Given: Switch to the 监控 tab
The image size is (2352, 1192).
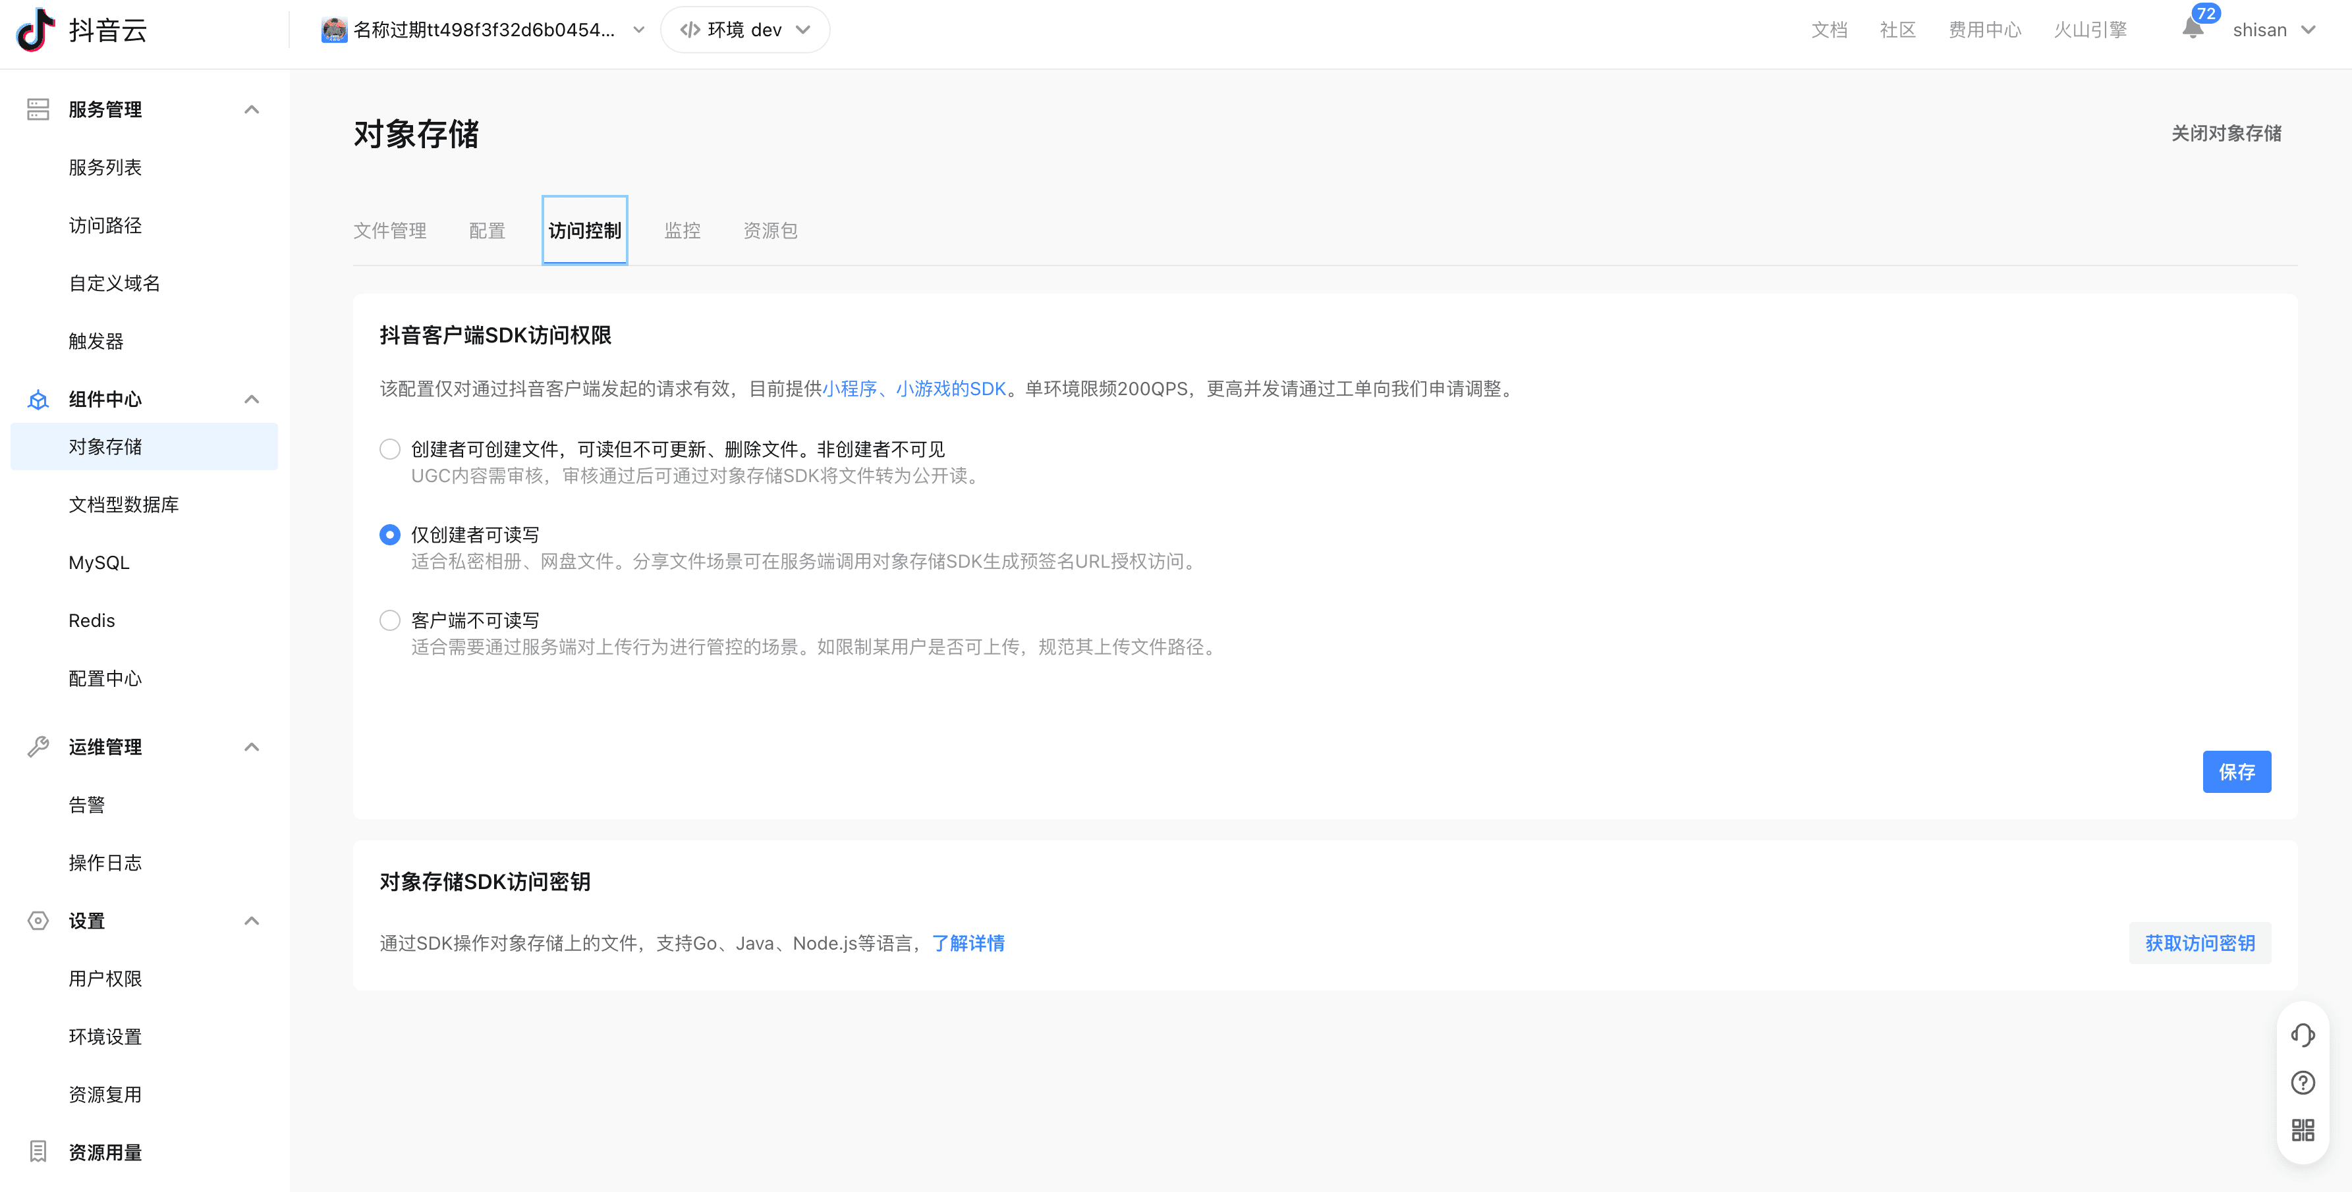Looking at the screenshot, I should click(x=682, y=231).
